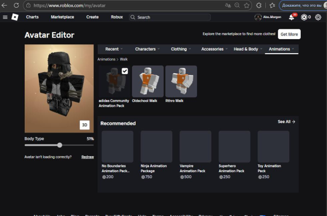327x216 pixels.
Task: Open the hamburger navigation menu
Action: click(5, 17)
